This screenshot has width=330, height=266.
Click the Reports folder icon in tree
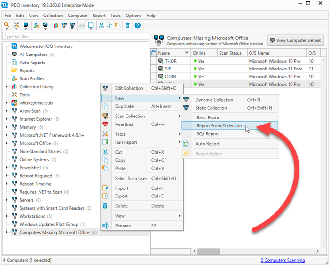click(x=14, y=70)
